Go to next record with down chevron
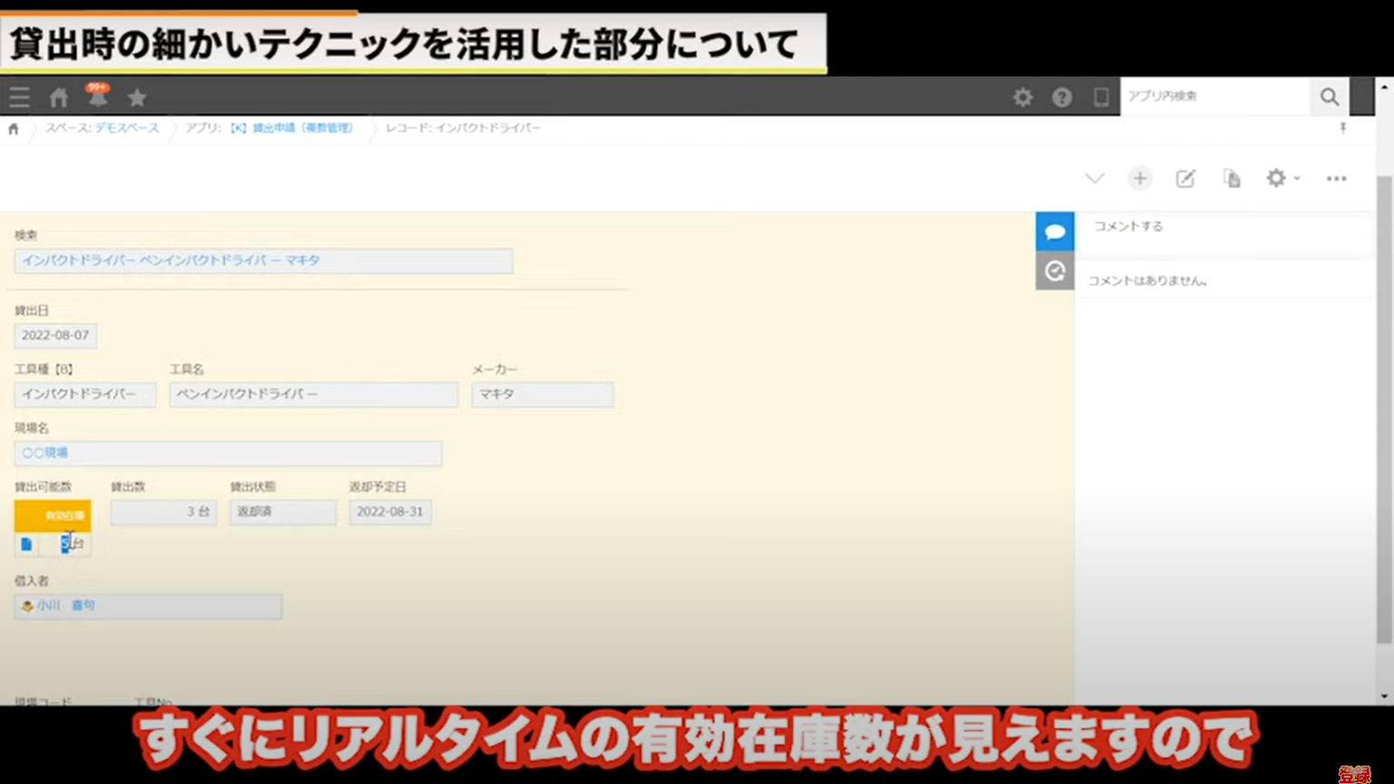The width and height of the screenshot is (1394, 784). coord(1095,179)
